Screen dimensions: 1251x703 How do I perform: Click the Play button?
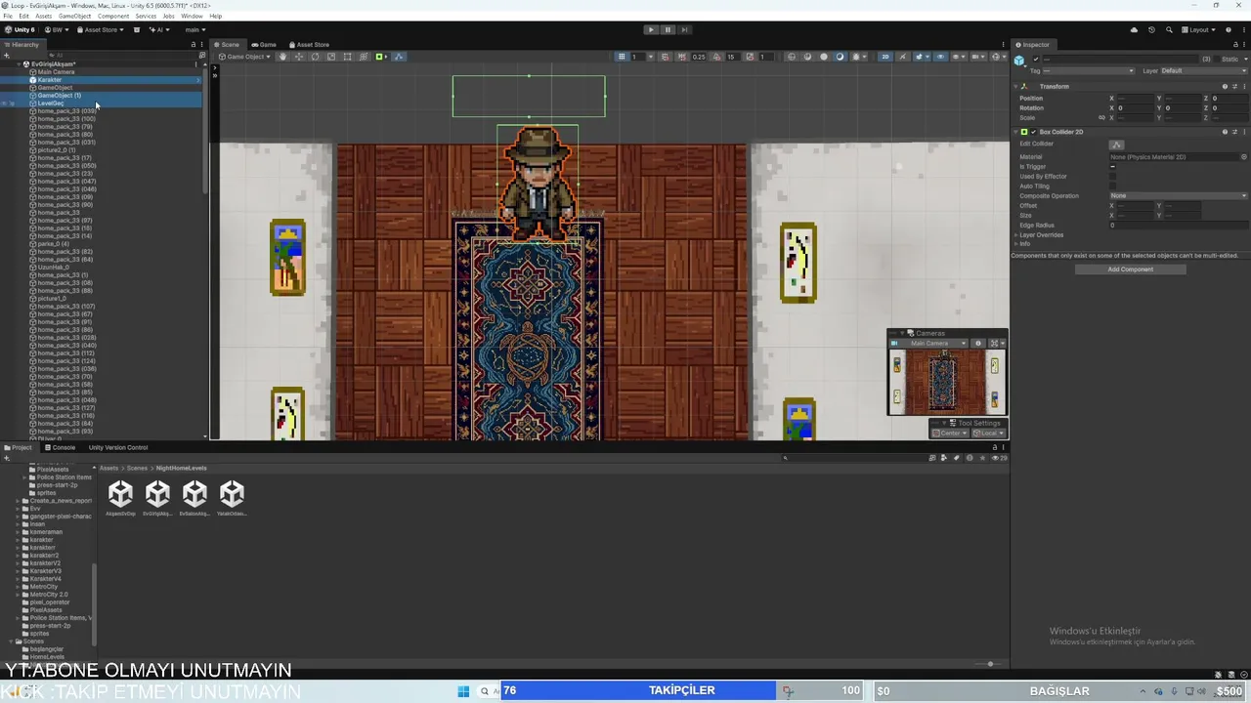coord(651,30)
